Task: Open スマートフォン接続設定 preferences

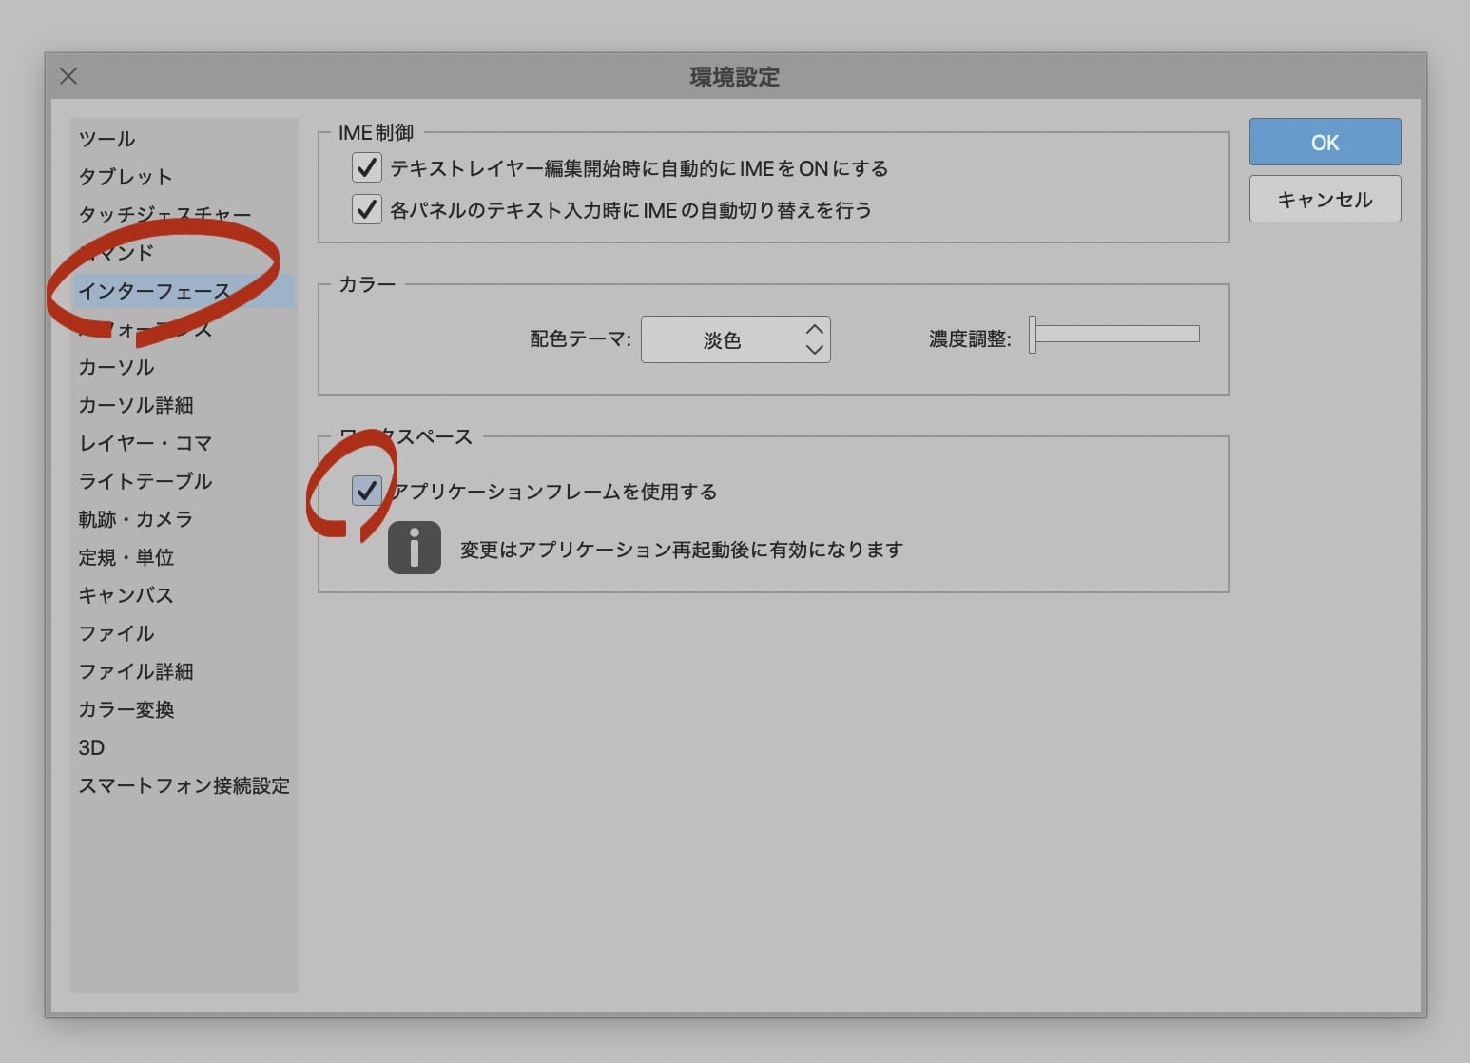Action: pos(184,785)
